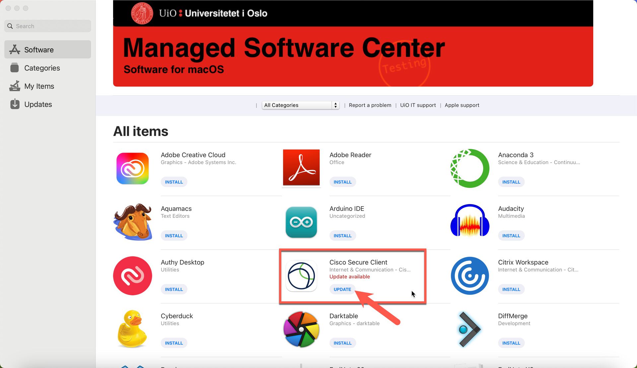Click the DiffMerge arrow icon
The image size is (637, 368).
click(469, 330)
